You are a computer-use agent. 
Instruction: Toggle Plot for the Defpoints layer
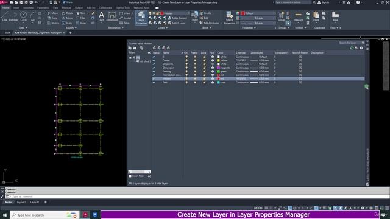(213, 64)
